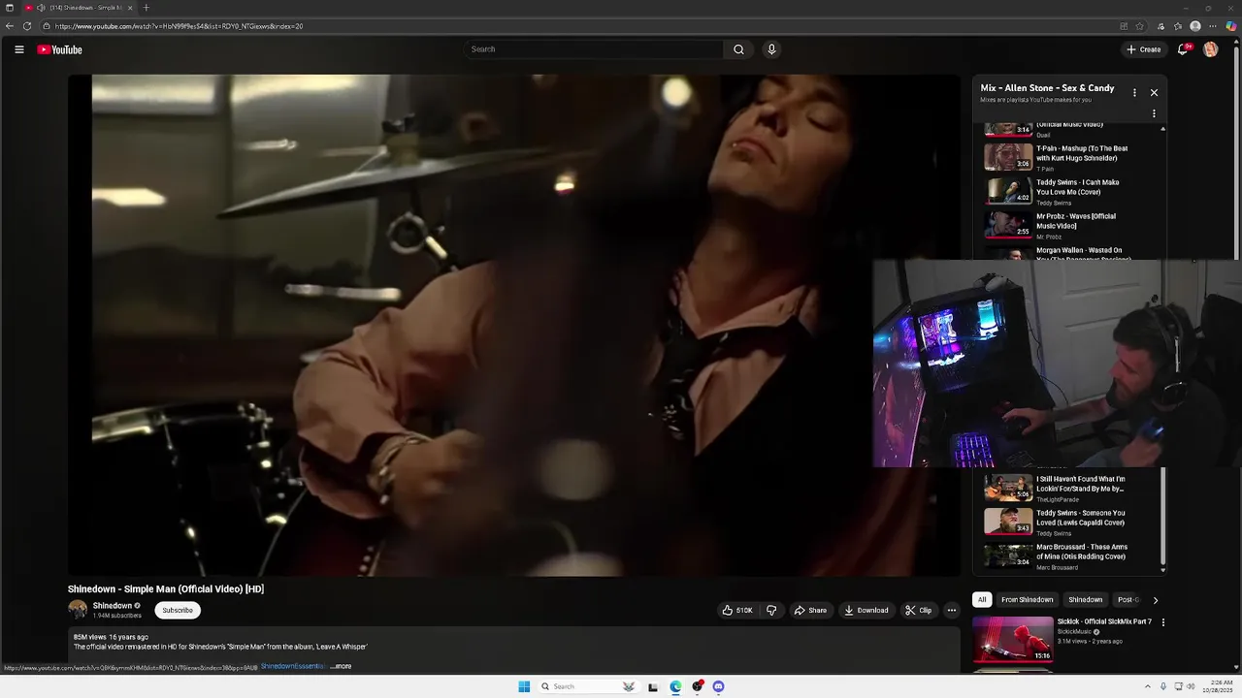The image size is (1242, 698).
Task: Share the video
Action: pos(810,610)
